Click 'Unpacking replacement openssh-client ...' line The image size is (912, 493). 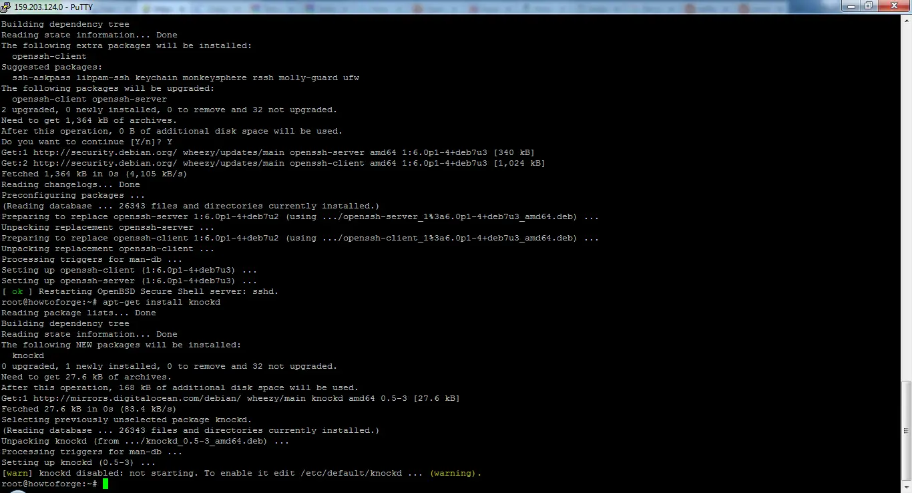[x=108, y=249]
